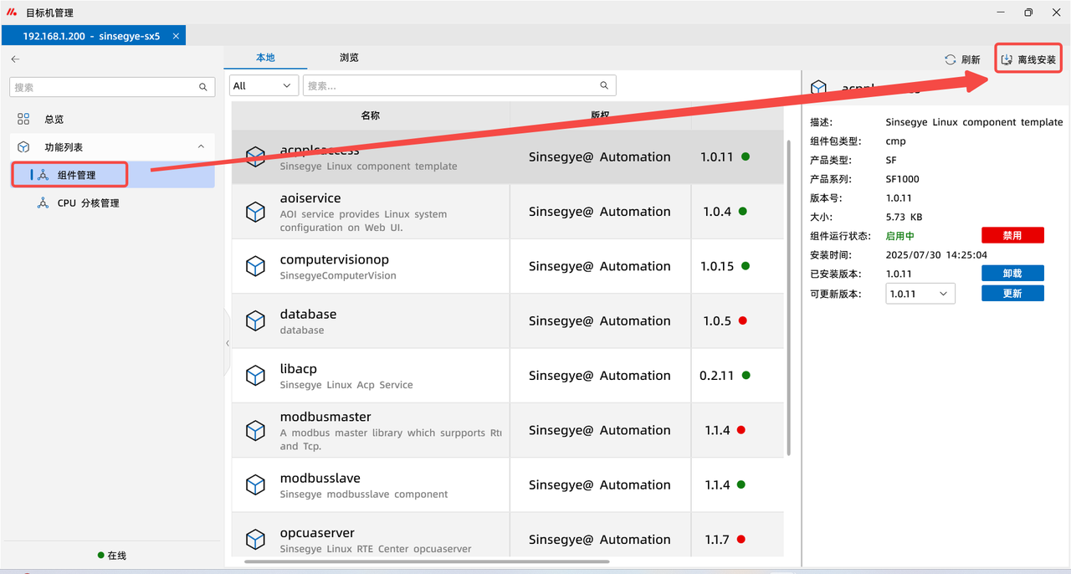This screenshot has width=1071, height=574.
Task: Switch to the 浏览 tab
Action: pyautogui.click(x=349, y=58)
